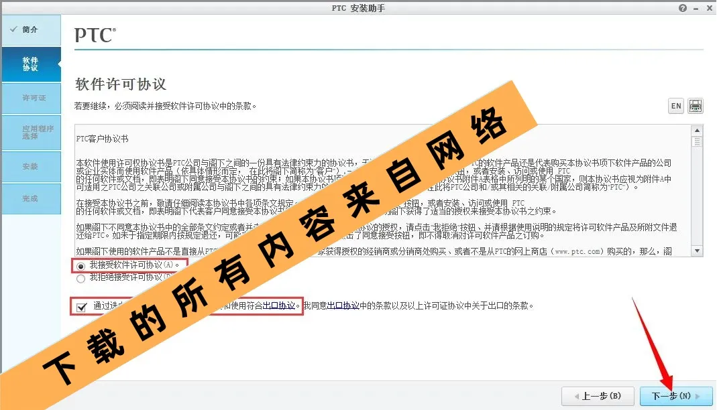Close the PTC 安装助手 window
This screenshot has height=410, width=717.
[x=709, y=8]
